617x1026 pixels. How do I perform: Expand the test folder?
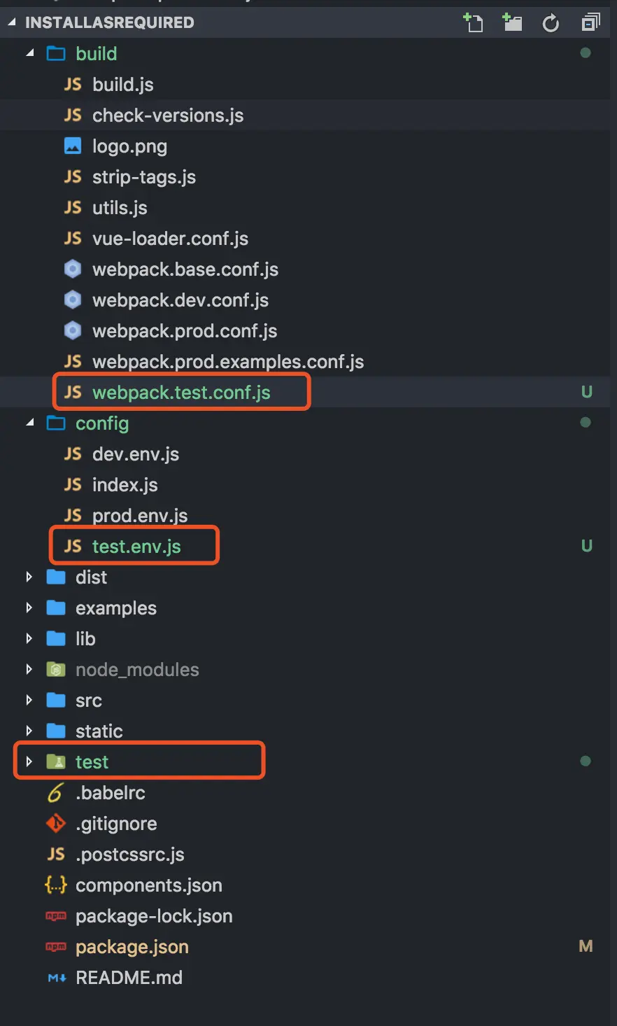tap(29, 762)
